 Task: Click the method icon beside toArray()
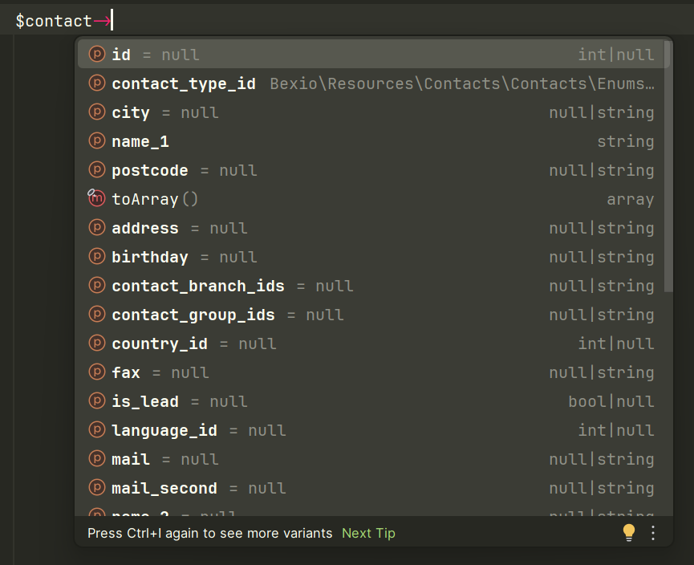click(97, 199)
